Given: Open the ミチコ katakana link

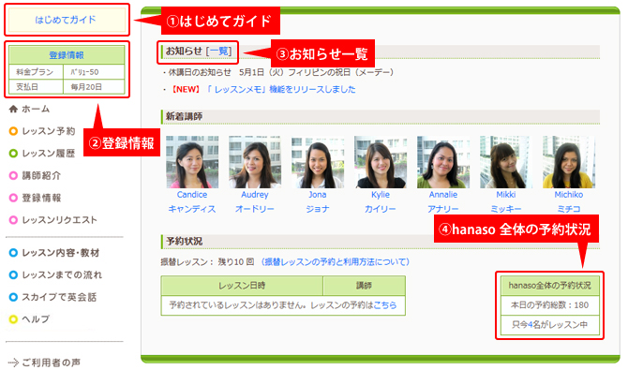Looking at the screenshot, I should [x=569, y=209].
